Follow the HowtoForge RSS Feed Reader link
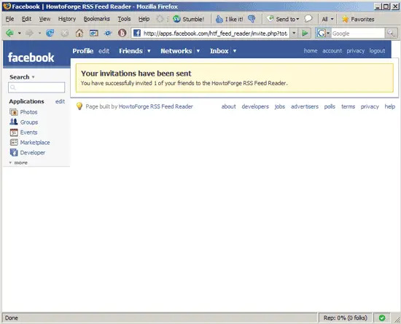Viewport: 401px width, 324px height. [156, 106]
